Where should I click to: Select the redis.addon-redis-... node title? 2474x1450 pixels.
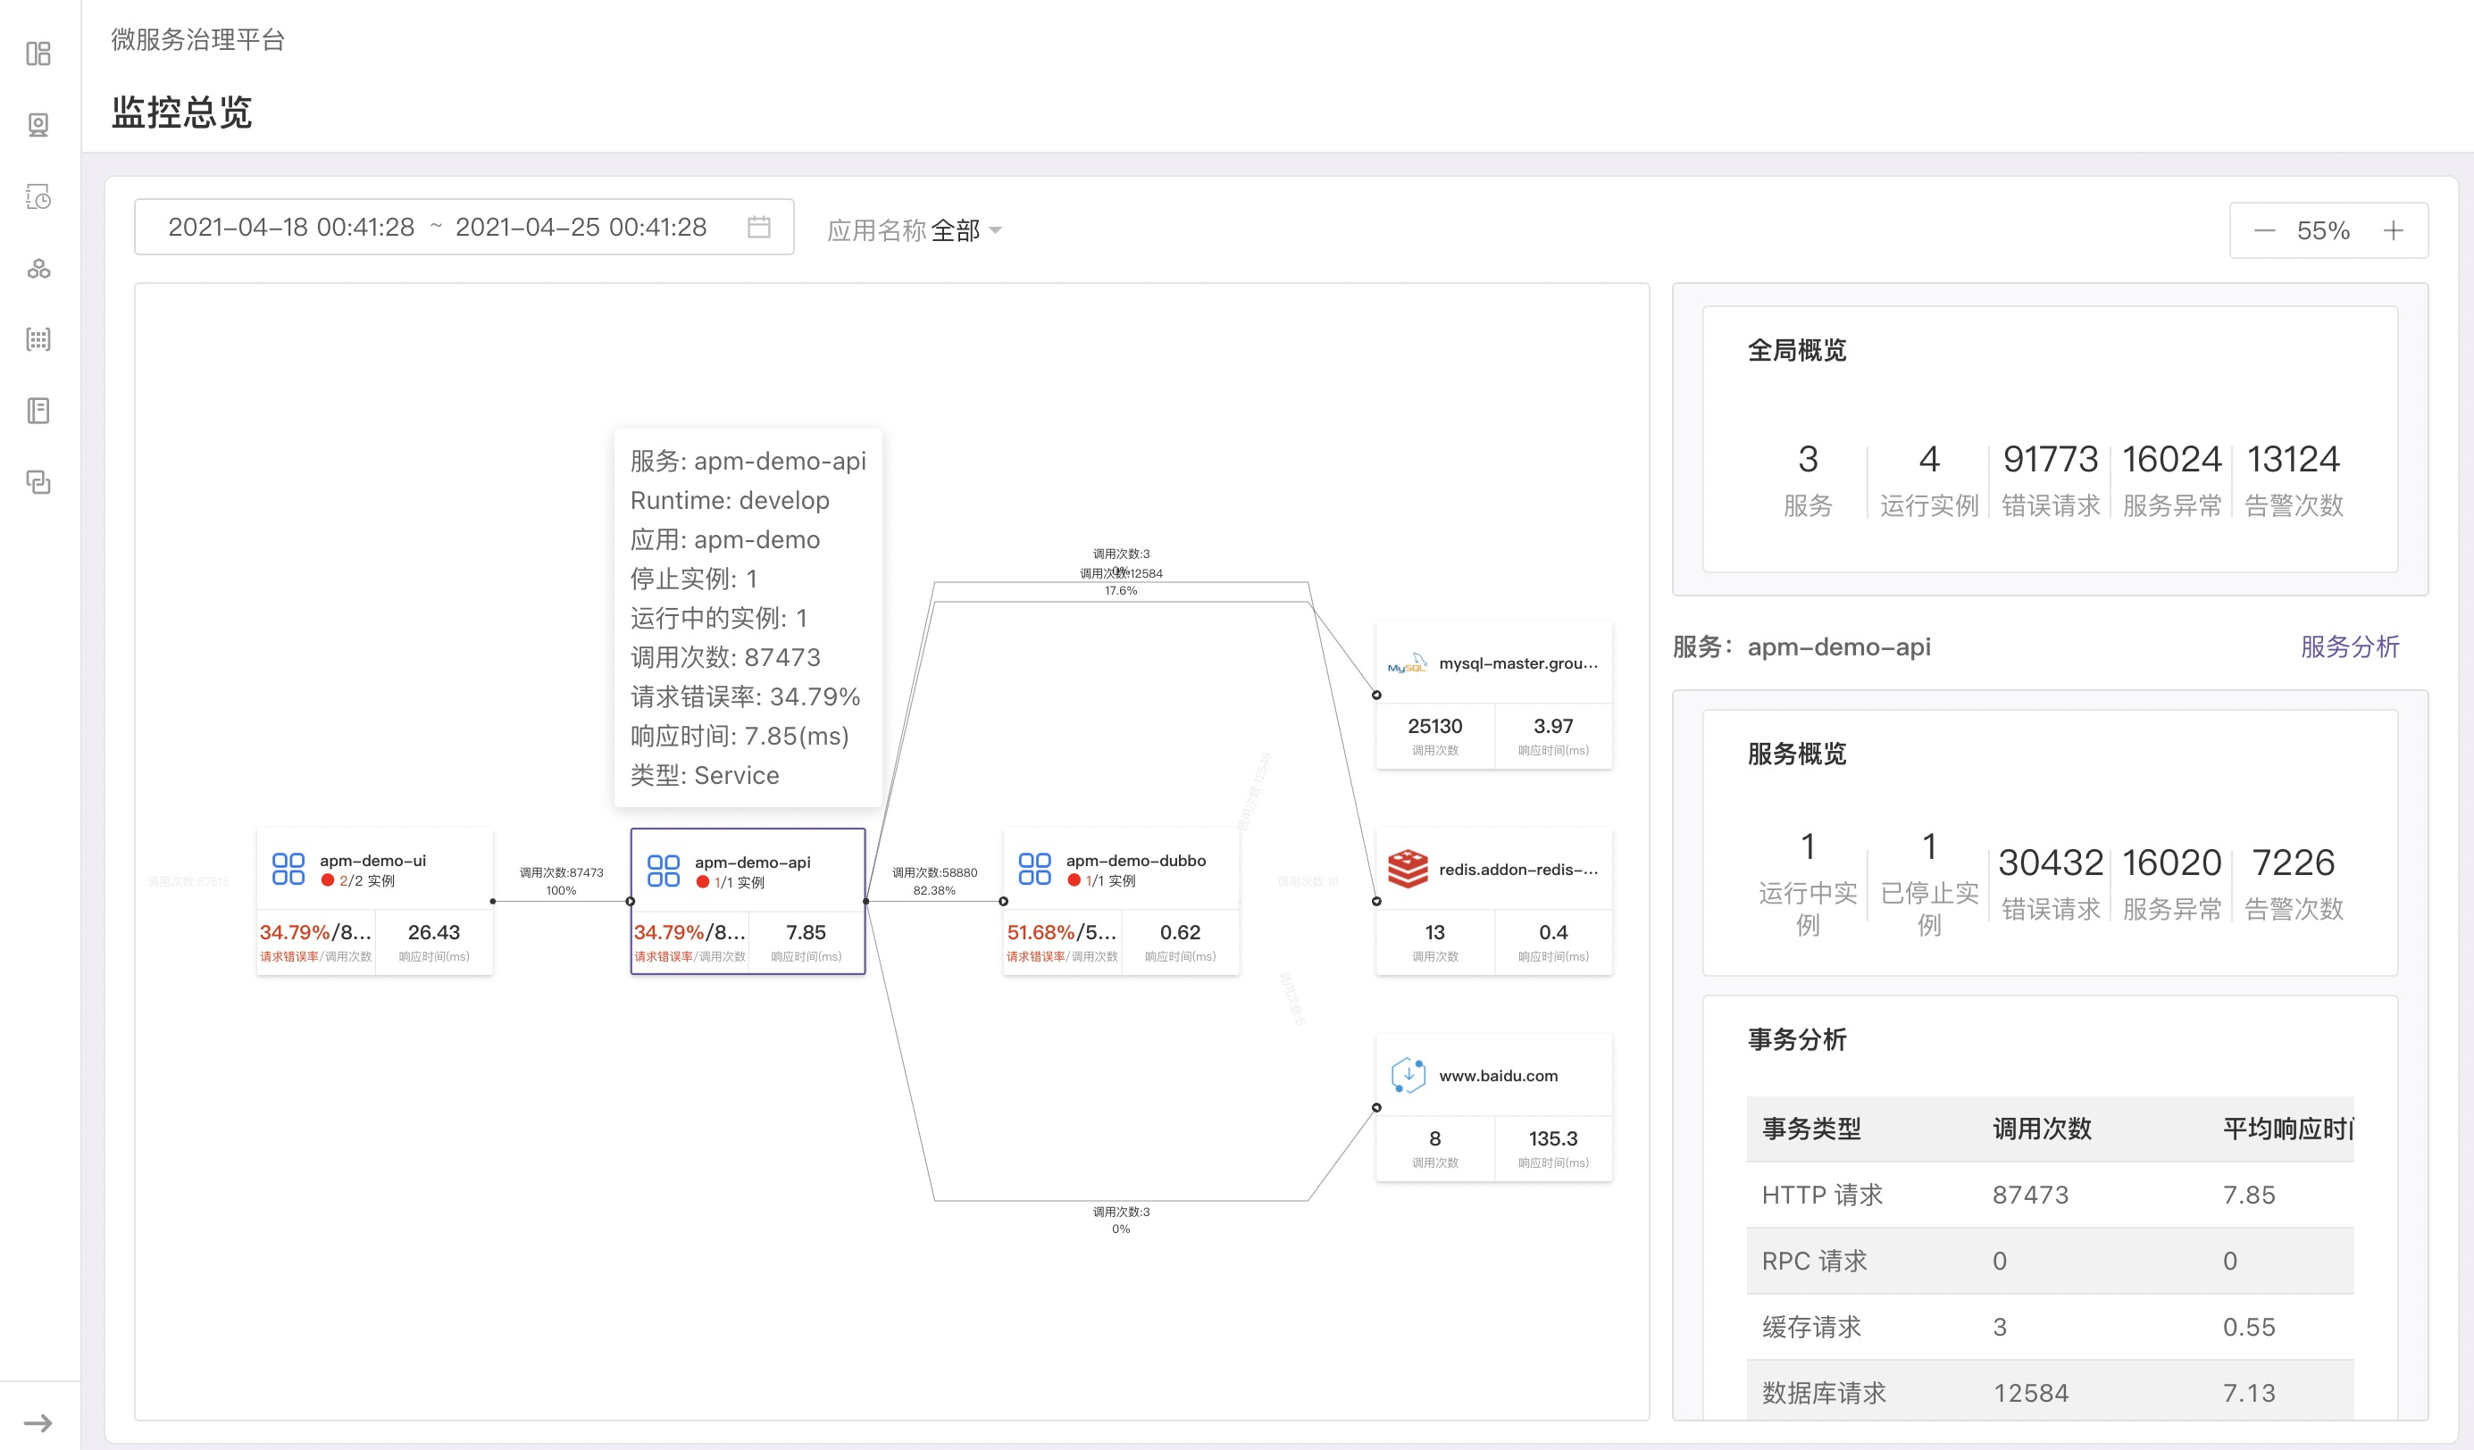1518,870
